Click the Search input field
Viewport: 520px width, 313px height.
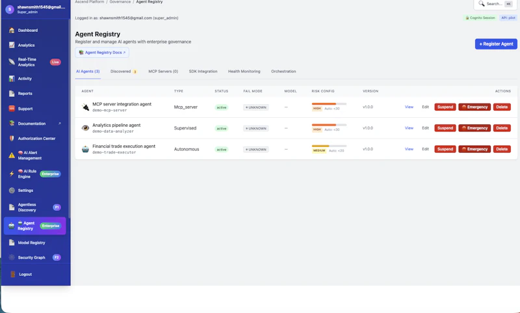pyautogui.click(x=495, y=4)
